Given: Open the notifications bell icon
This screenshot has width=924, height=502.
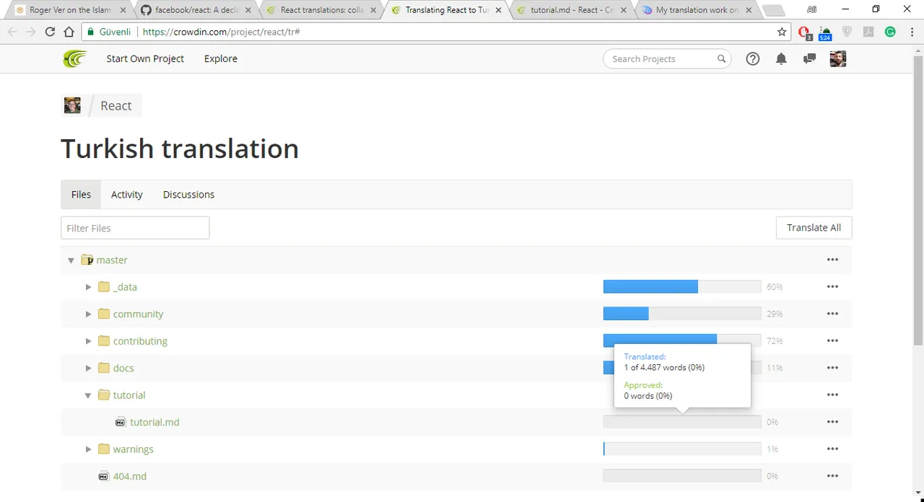Looking at the screenshot, I should tap(781, 59).
